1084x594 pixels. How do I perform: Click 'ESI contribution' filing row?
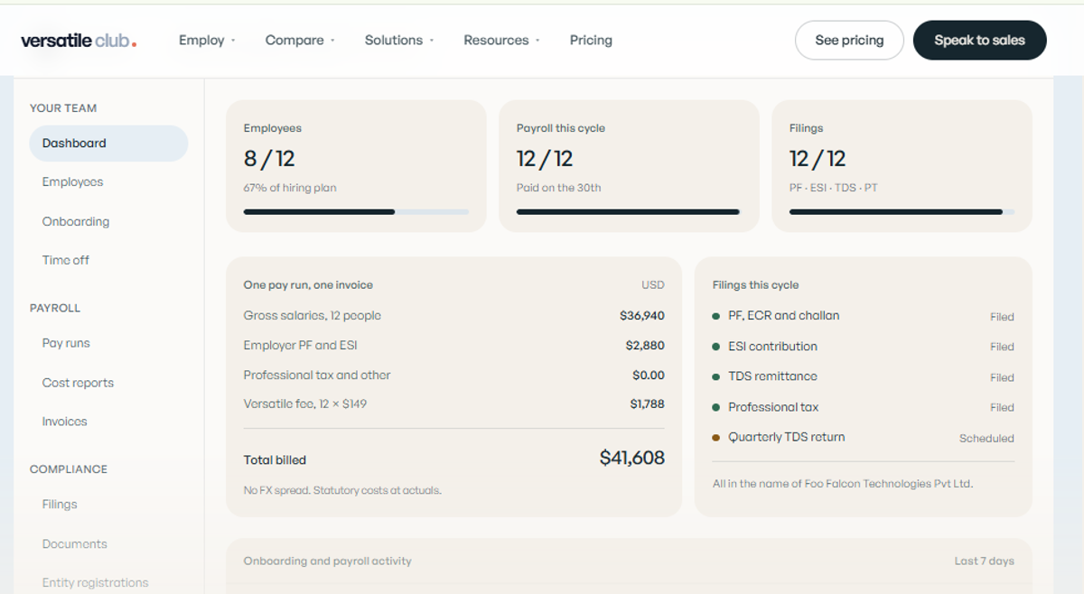863,347
